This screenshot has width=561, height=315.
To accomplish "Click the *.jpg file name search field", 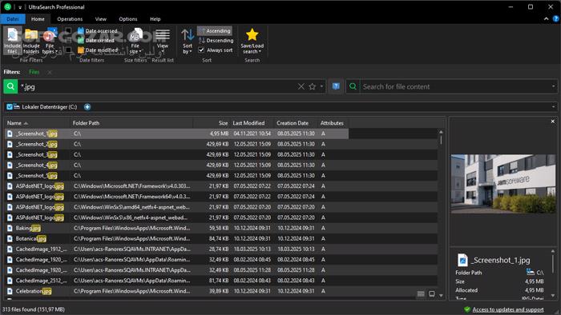I will pyautogui.click(x=157, y=86).
